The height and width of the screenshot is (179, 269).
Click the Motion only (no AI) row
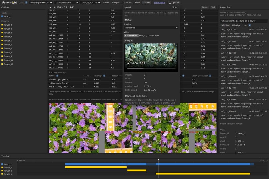tap(132, 83)
